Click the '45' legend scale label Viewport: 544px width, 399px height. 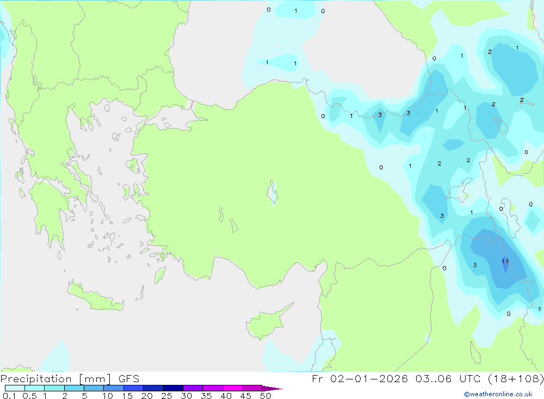246,396
